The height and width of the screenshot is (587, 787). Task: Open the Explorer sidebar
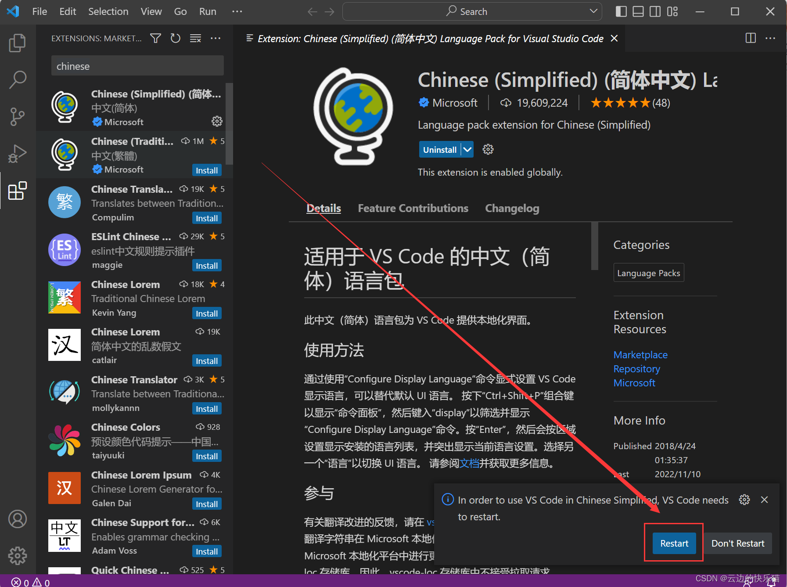tap(17, 43)
